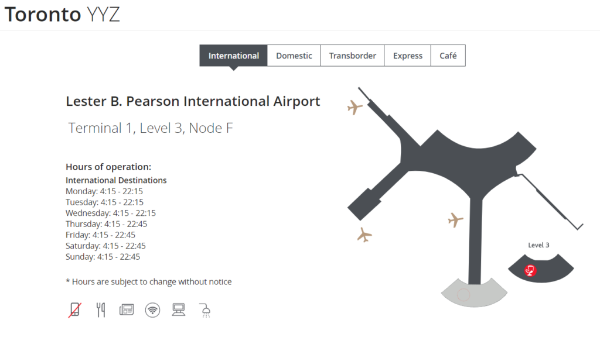Open the Transborder tab
This screenshot has width=600, height=351.
coord(352,56)
